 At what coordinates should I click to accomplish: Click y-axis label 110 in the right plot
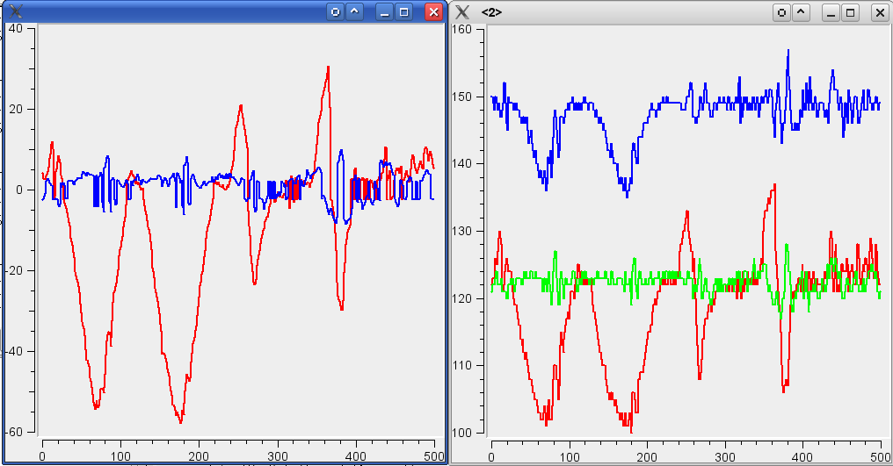coord(461,365)
